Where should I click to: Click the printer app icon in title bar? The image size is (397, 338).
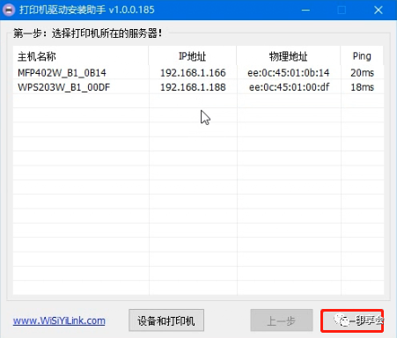[x=9, y=10]
